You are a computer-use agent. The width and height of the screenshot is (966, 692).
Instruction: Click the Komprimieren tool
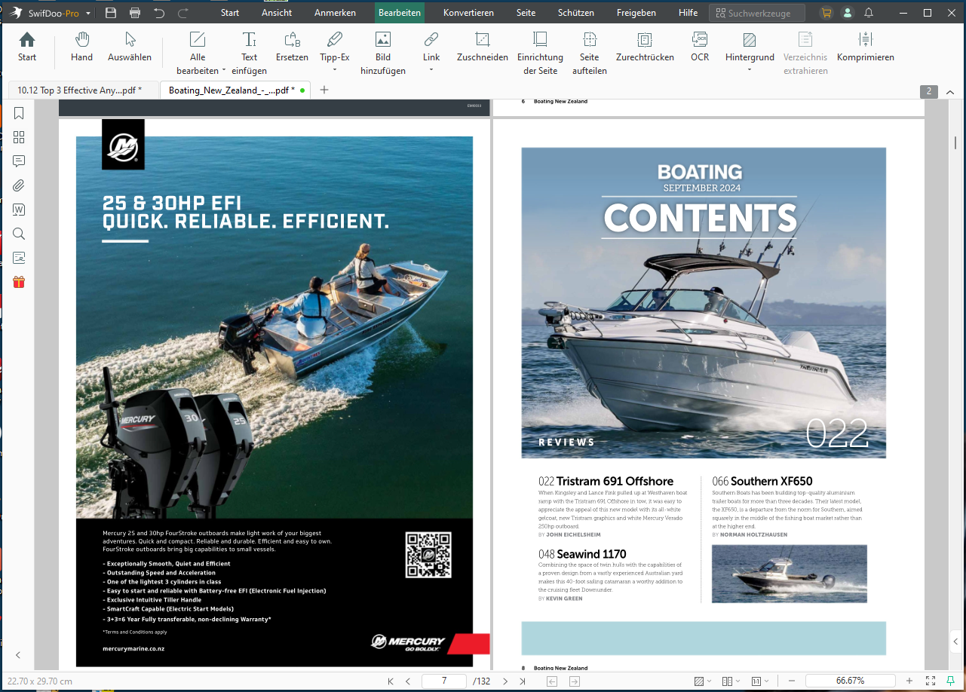[x=866, y=47]
